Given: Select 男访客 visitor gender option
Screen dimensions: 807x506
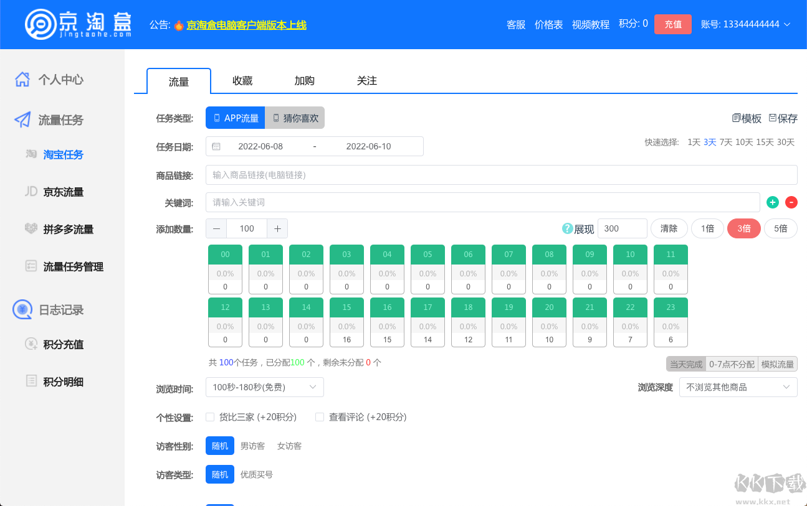Looking at the screenshot, I should (252, 446).
